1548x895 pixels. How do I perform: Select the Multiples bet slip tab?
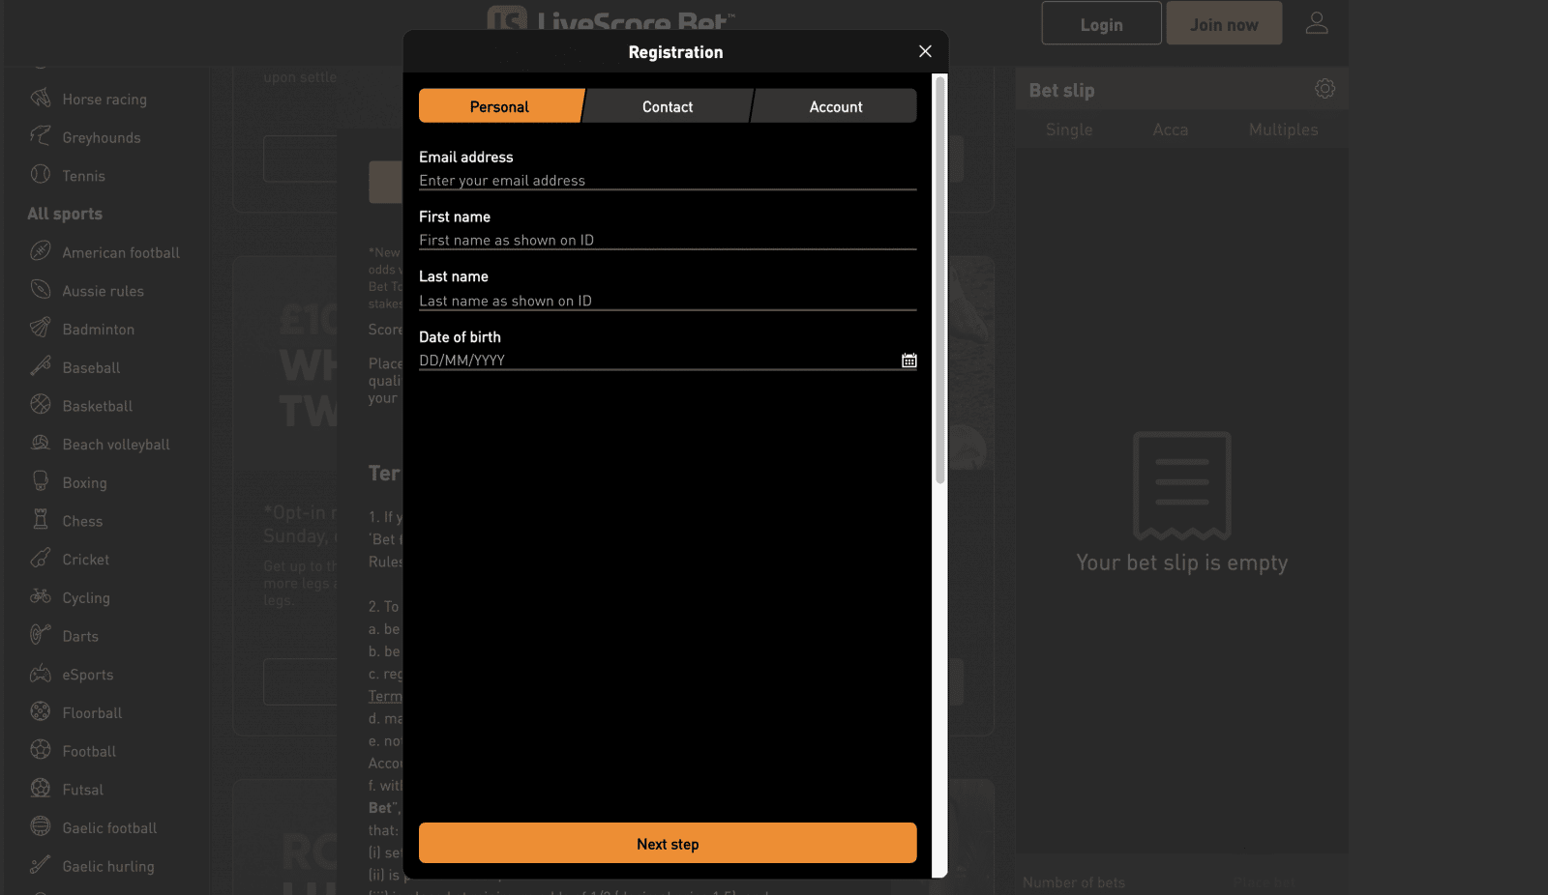click(1284, 130)
